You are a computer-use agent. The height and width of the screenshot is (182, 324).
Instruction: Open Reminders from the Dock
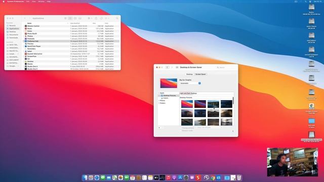click(x=144, y=177)
